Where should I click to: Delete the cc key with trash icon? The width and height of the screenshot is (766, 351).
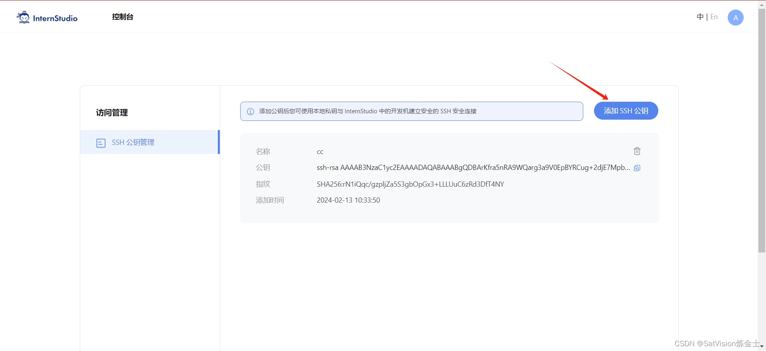[637, 151]
